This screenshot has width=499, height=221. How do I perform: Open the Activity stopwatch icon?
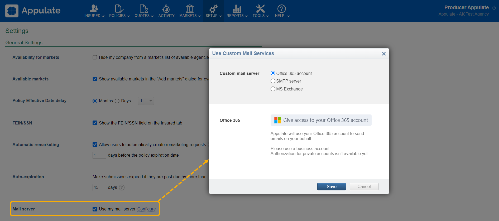click(166, 9)
